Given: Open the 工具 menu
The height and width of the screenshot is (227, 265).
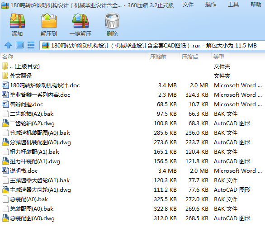Looking at the screenshot, I should 233,5.
